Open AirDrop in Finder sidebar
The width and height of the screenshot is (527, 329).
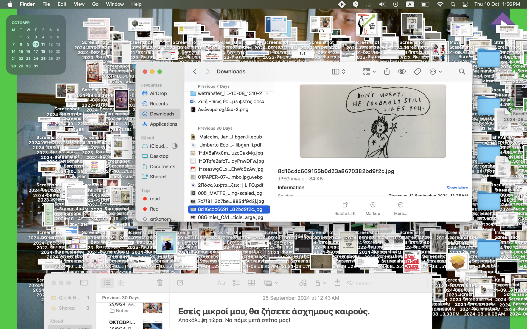pyautogui.click(x=159, y=93)
